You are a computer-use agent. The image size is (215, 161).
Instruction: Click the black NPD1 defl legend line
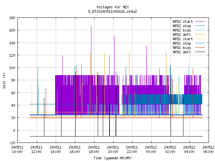(x=200, y=52)
